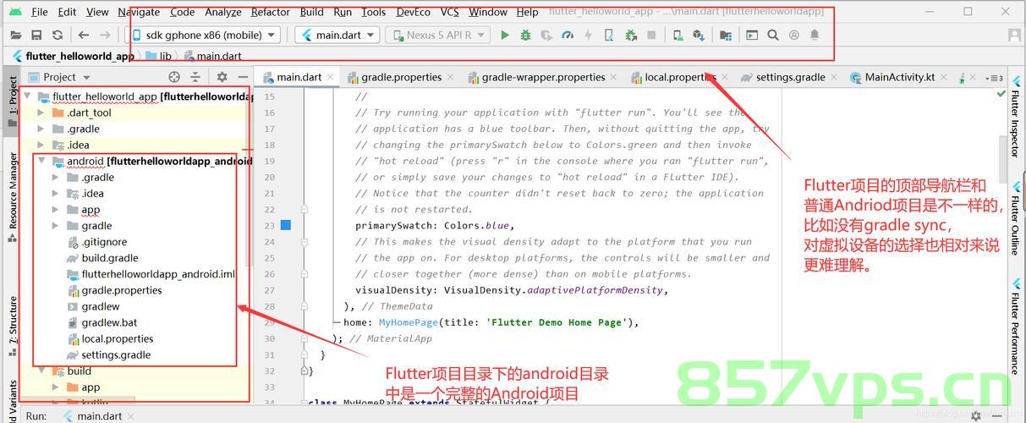Open the main.dart run configuration dropdown

coord(336,35)
